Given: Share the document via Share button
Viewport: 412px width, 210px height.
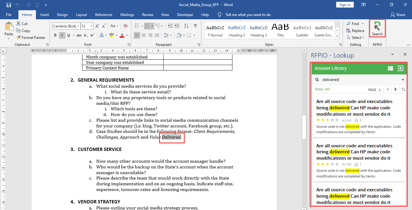Looking at the screenshot, I should (x=398, y=14).
